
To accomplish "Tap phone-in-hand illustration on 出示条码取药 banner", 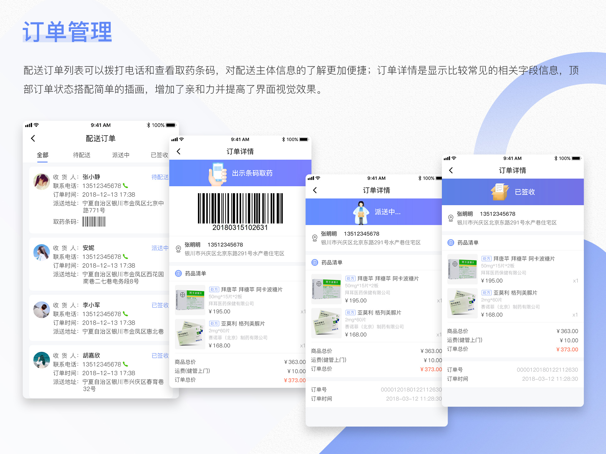I will [x=217, y=174].
